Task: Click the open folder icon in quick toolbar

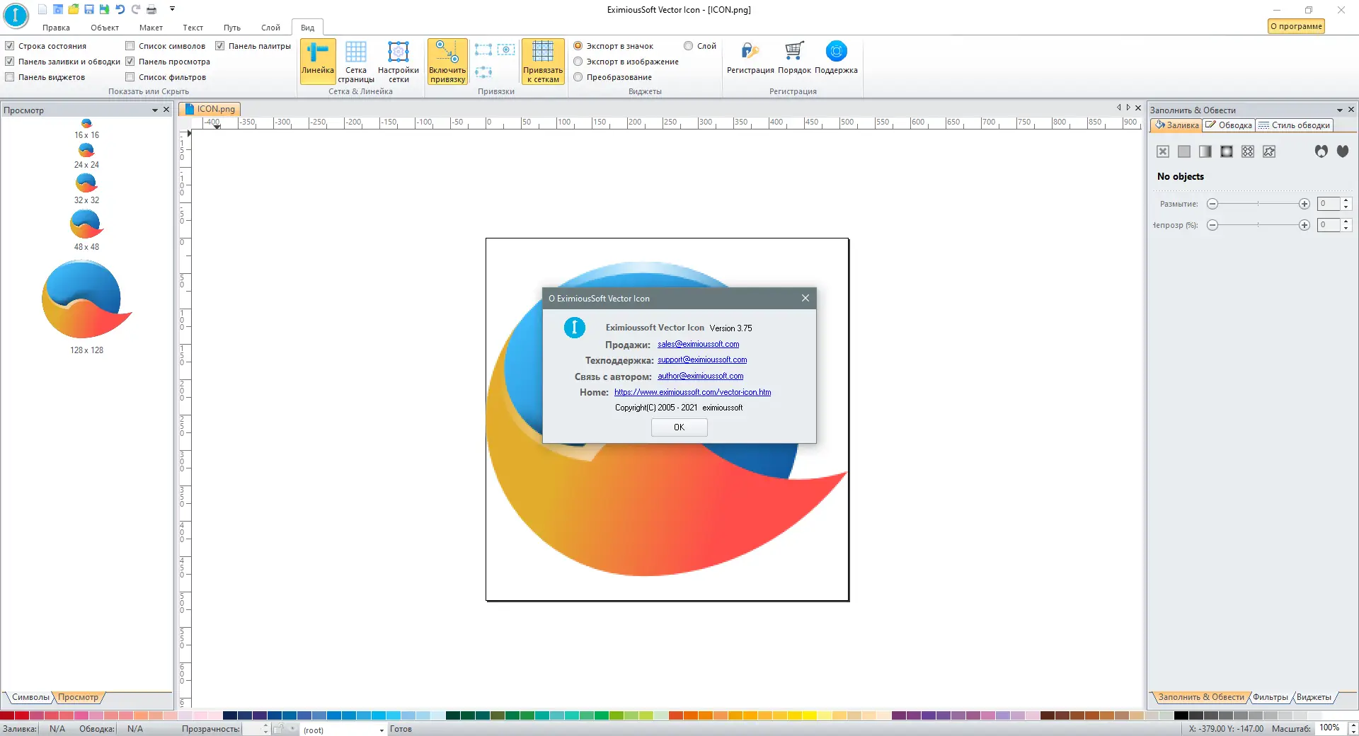Action: 74,9
